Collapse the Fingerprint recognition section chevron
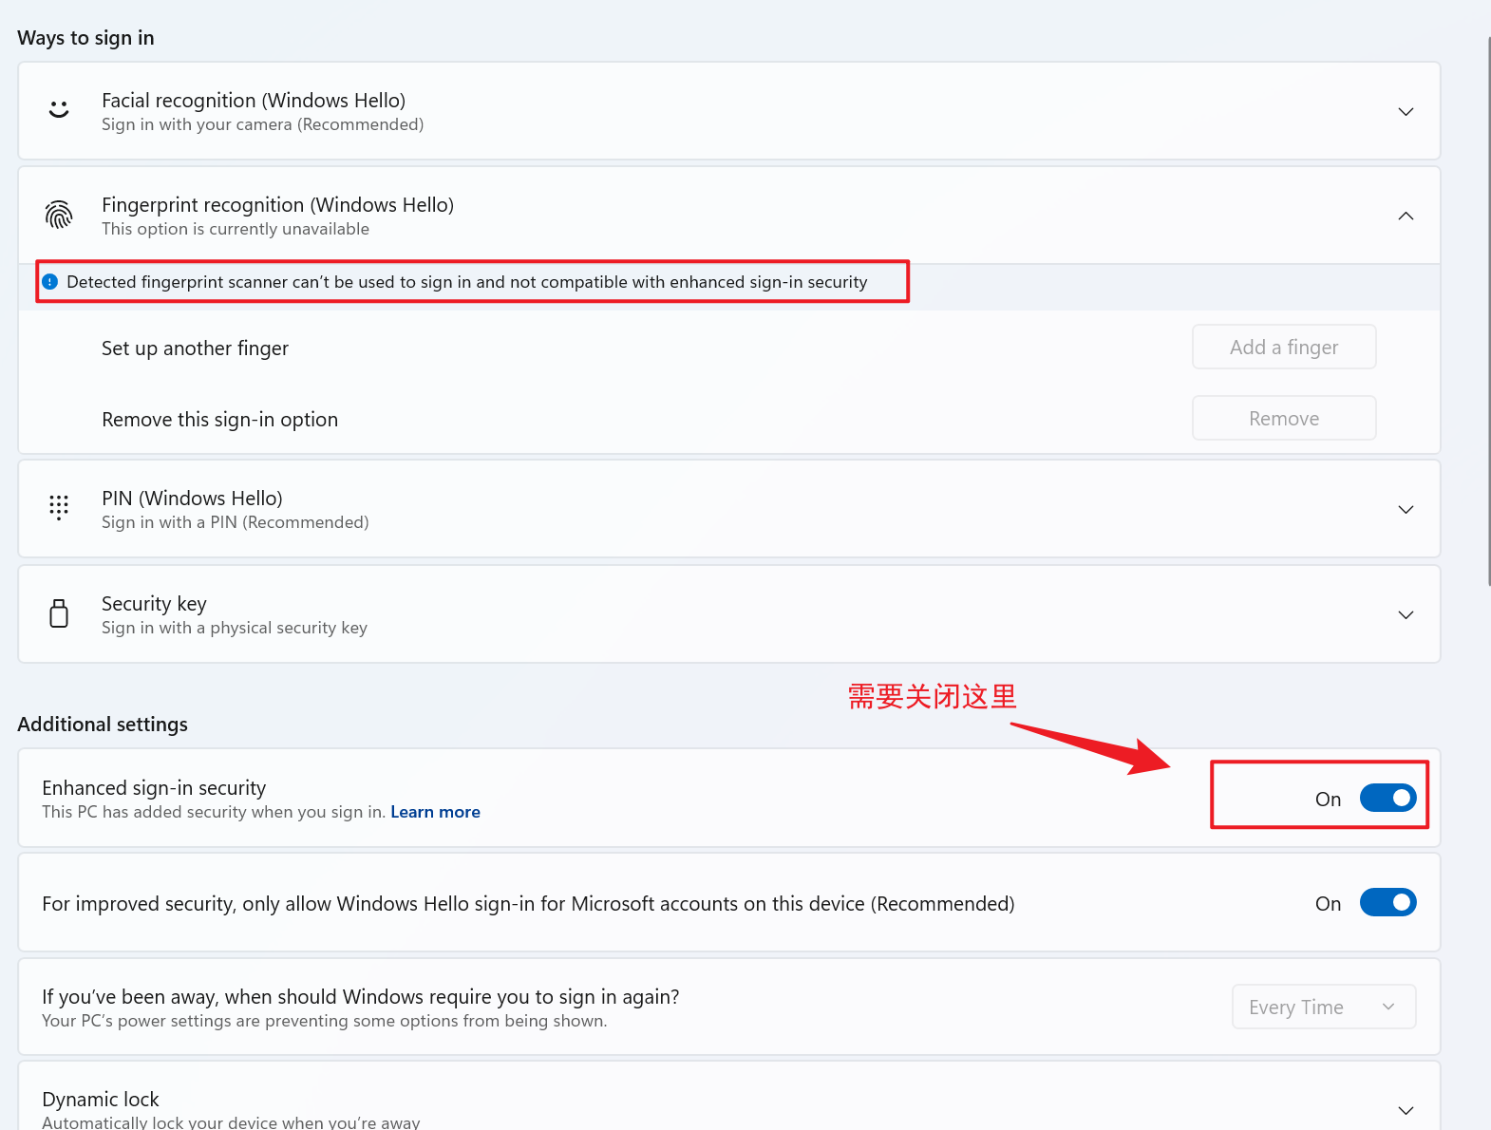 coord(1406,217)
